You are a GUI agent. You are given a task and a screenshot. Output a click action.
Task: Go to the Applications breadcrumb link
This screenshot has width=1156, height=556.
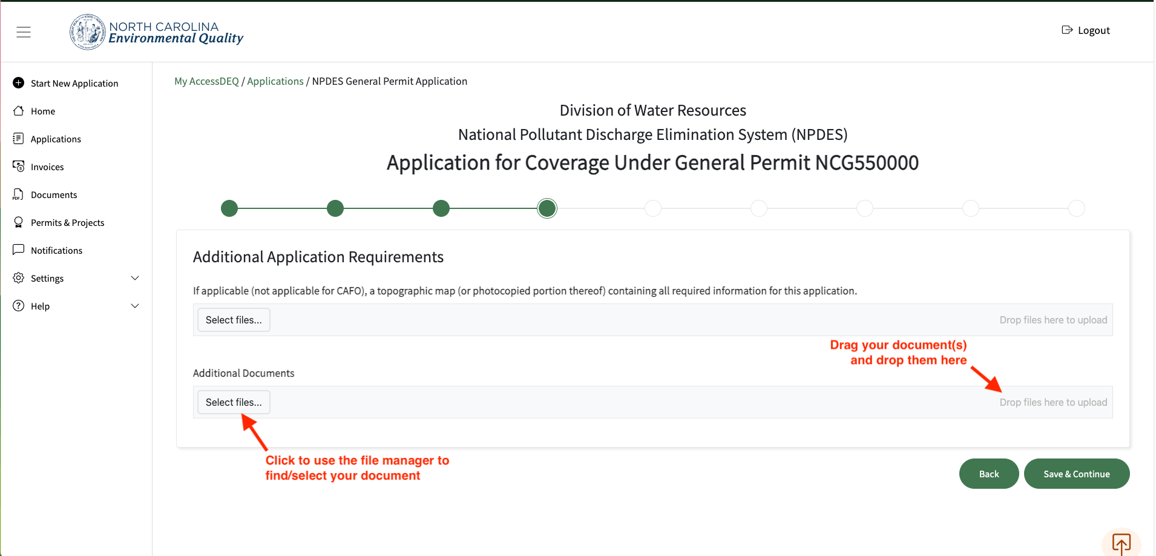tap(275, 81)
